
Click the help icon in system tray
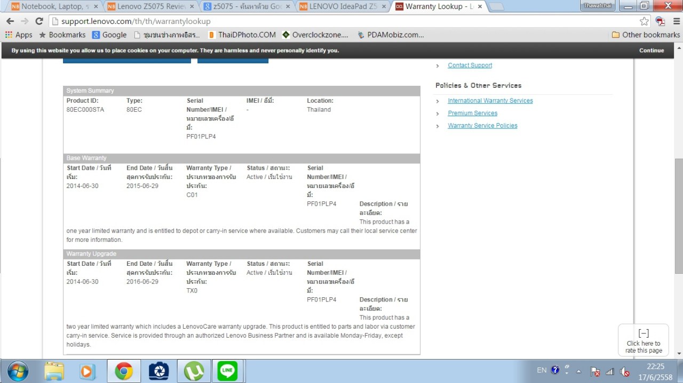[x=555, y=370]
